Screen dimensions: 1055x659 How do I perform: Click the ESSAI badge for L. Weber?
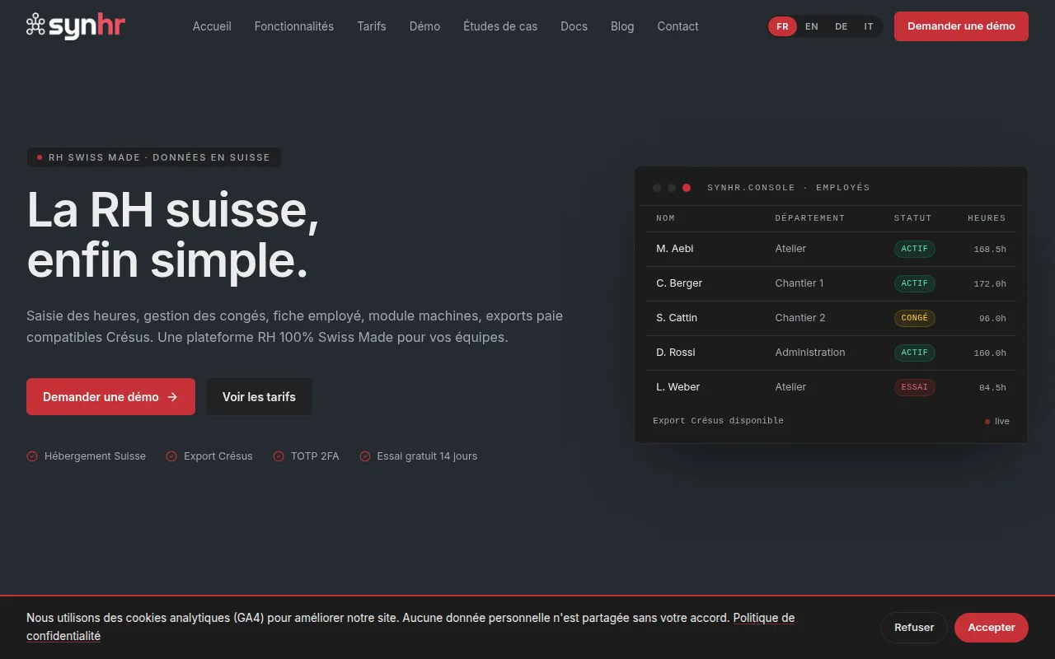[915, 387]
